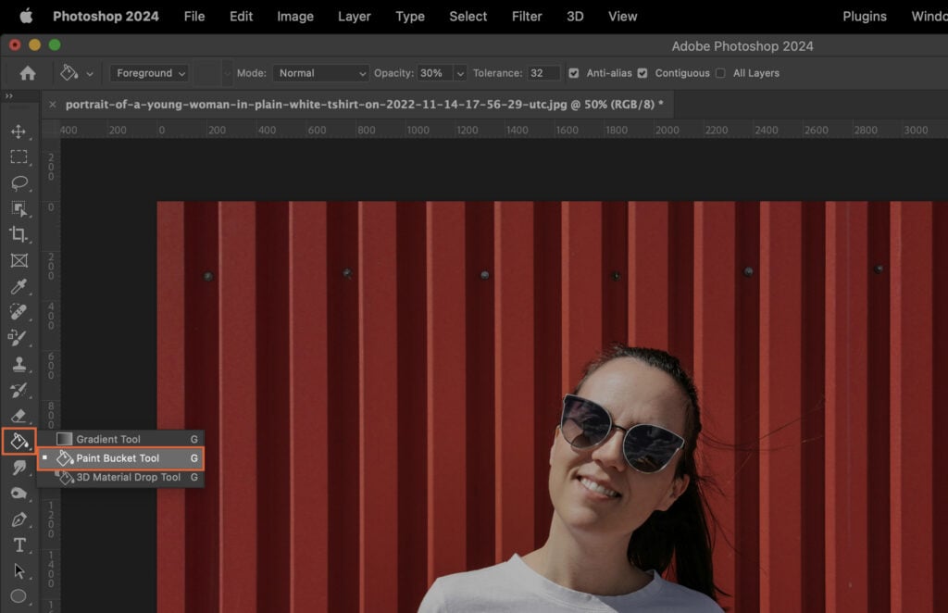
Task: Uncheck the Contiguous option
Action: point(642,72)
